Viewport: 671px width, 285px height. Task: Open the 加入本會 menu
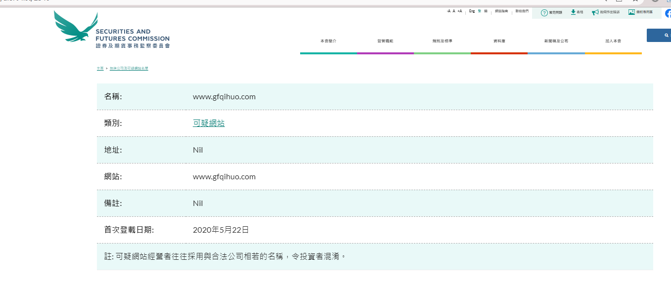(x=613, y=41)
